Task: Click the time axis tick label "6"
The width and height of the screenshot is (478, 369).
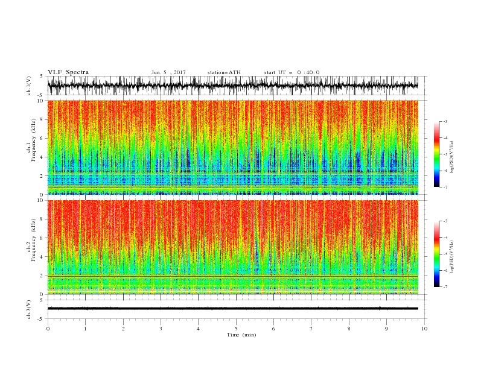Action: (273, 329)
